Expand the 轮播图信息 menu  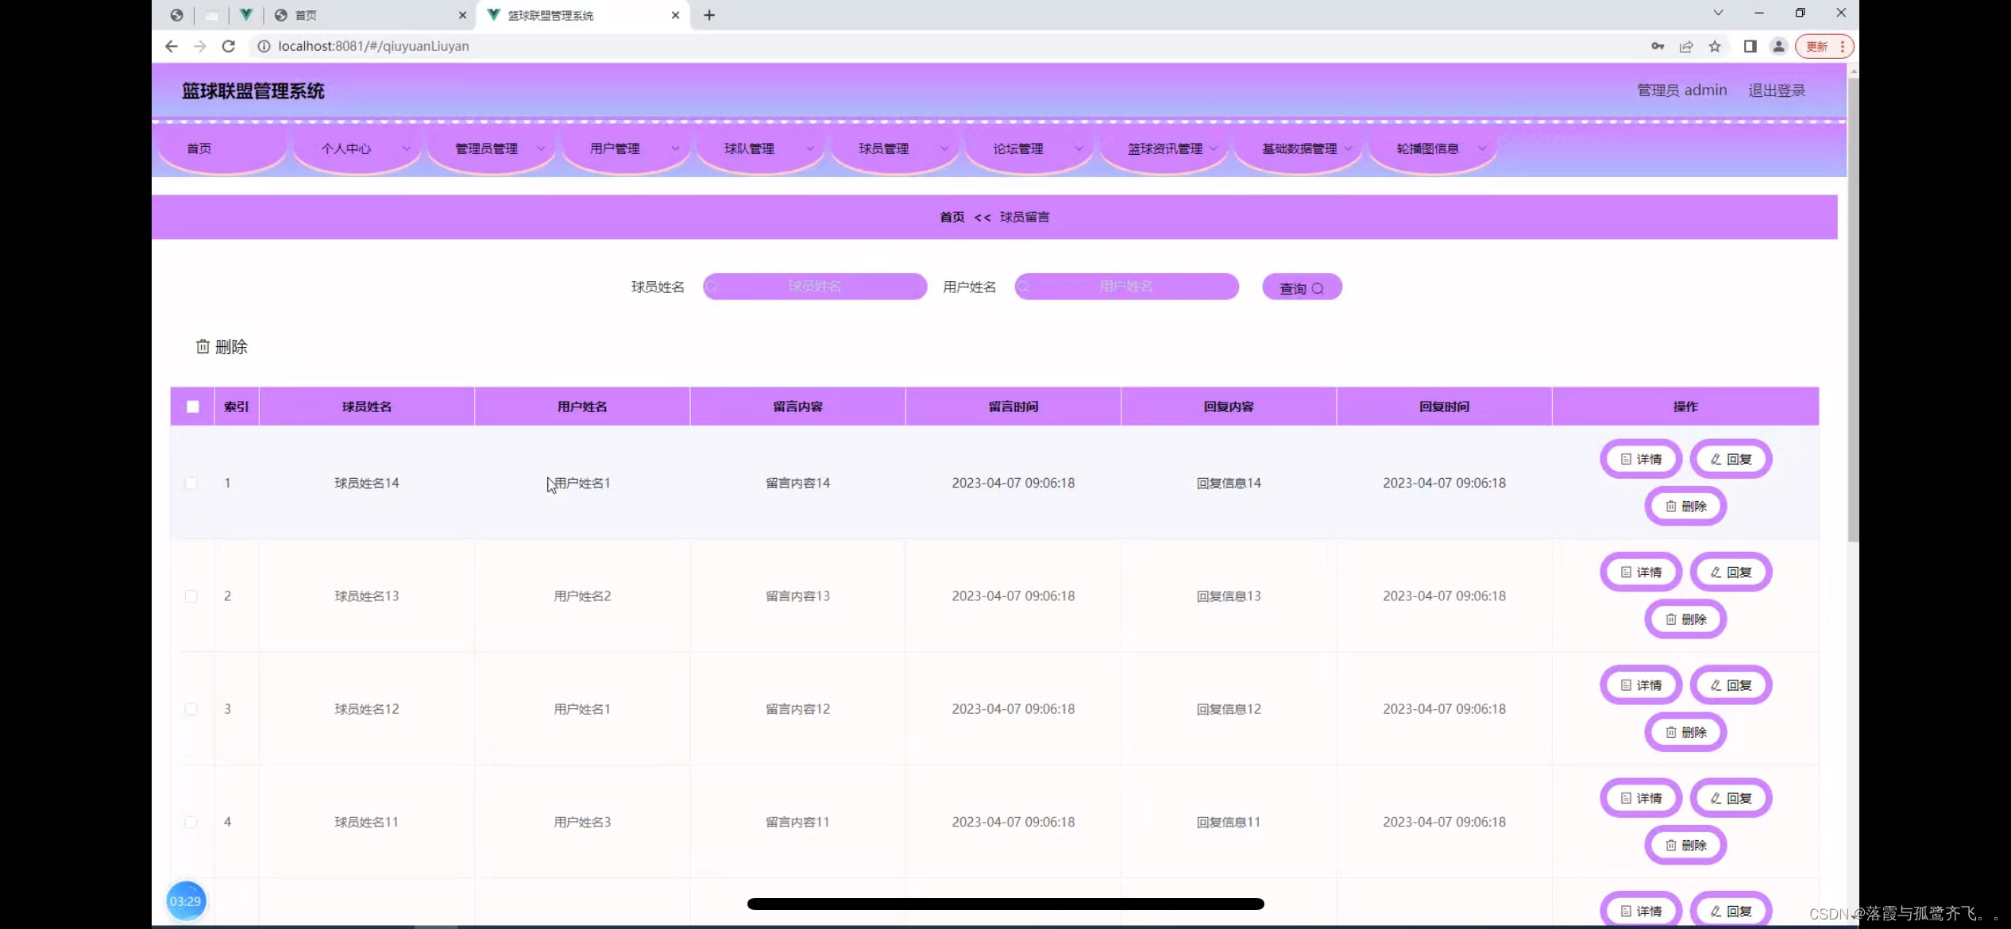click(1432, 148)
